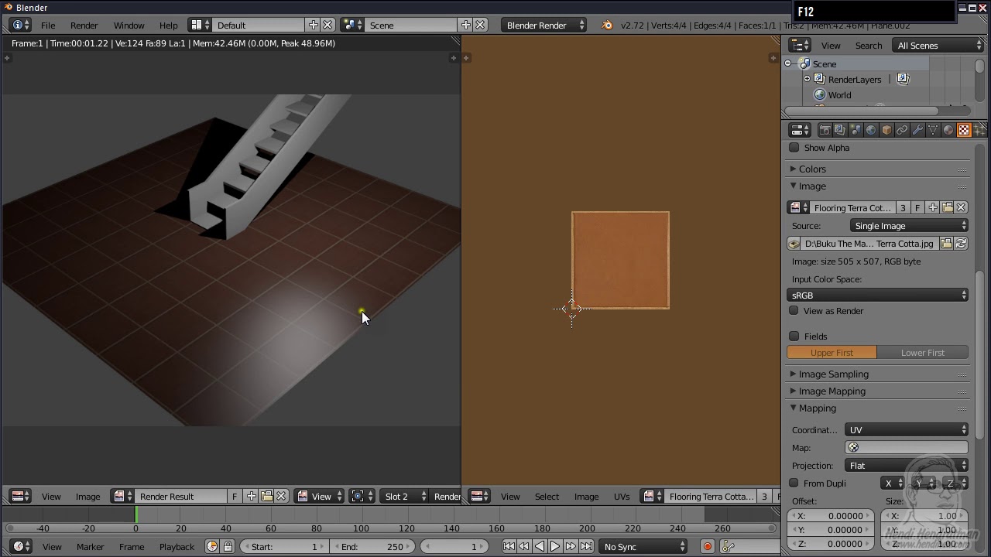991x557 pixels.
Task: Open the sRGB color space dropdown
Action: coord(878,296)
